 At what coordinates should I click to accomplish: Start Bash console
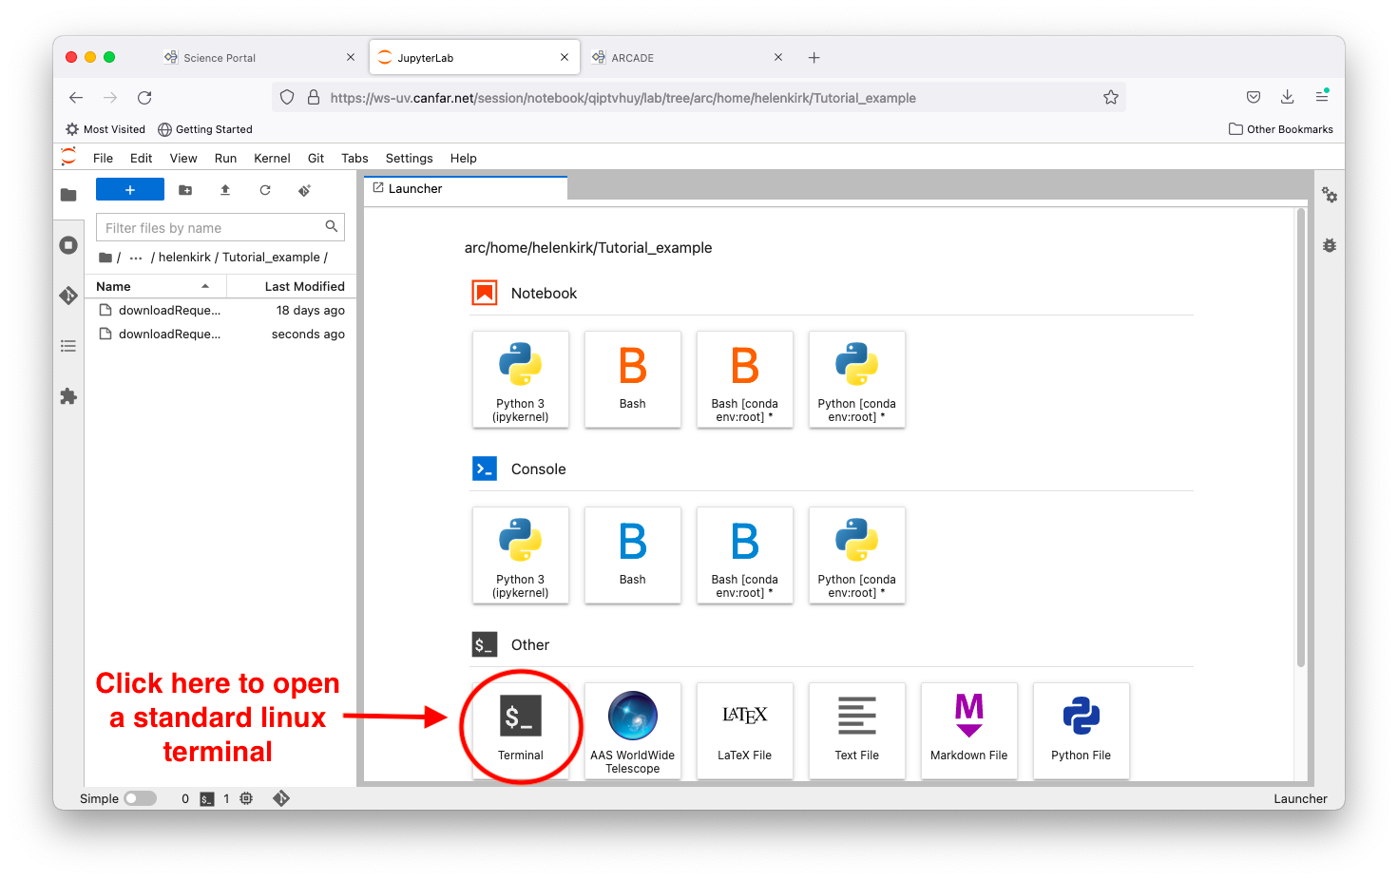point(633,555)
